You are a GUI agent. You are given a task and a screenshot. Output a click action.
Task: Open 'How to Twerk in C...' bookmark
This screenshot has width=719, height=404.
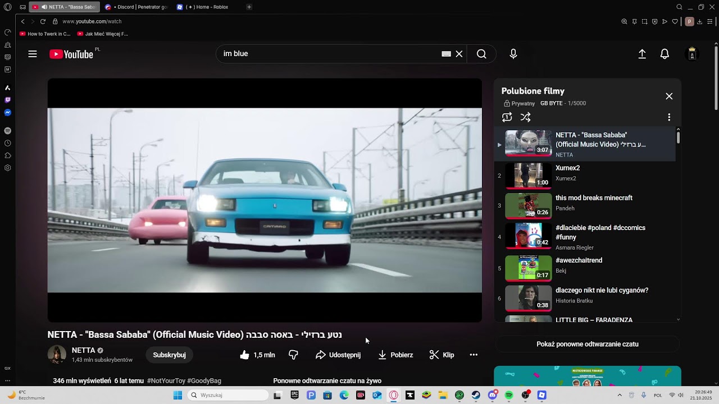[x=45, y=34]
